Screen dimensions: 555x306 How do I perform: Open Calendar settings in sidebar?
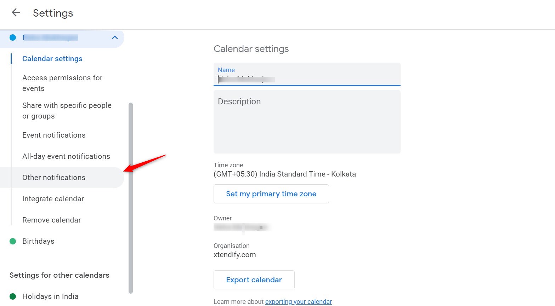[52, 59]
